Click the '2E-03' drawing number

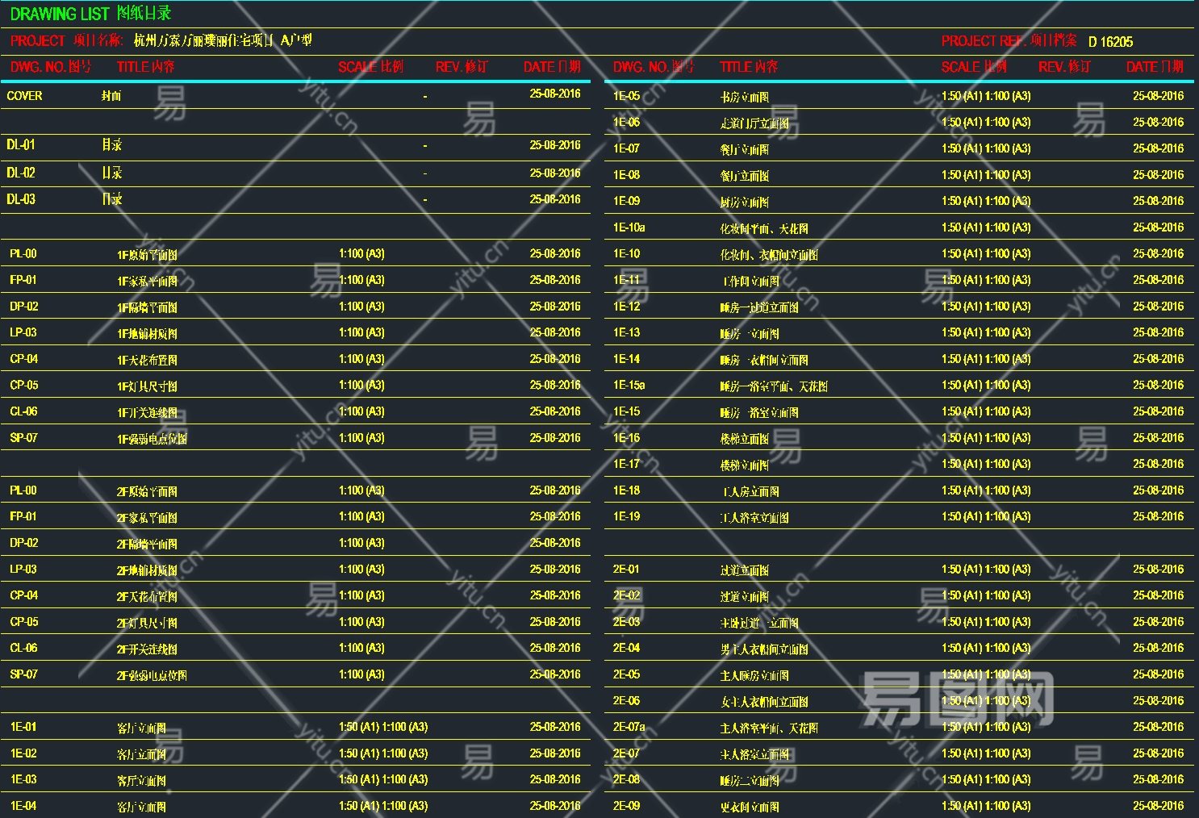point(626,622)
